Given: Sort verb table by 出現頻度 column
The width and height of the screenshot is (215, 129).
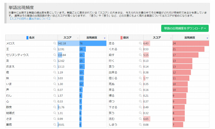Looking at the screenshot, I should click(x=191, y=37).
